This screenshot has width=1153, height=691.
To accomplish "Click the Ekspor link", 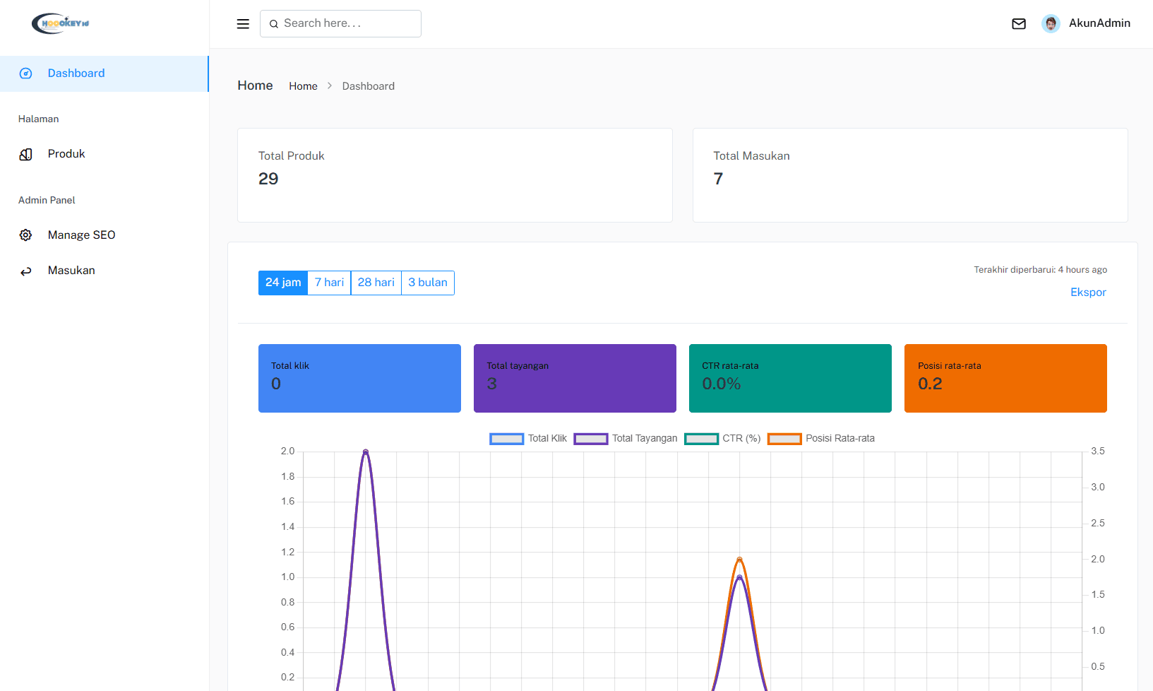I will pos(1087,293).
